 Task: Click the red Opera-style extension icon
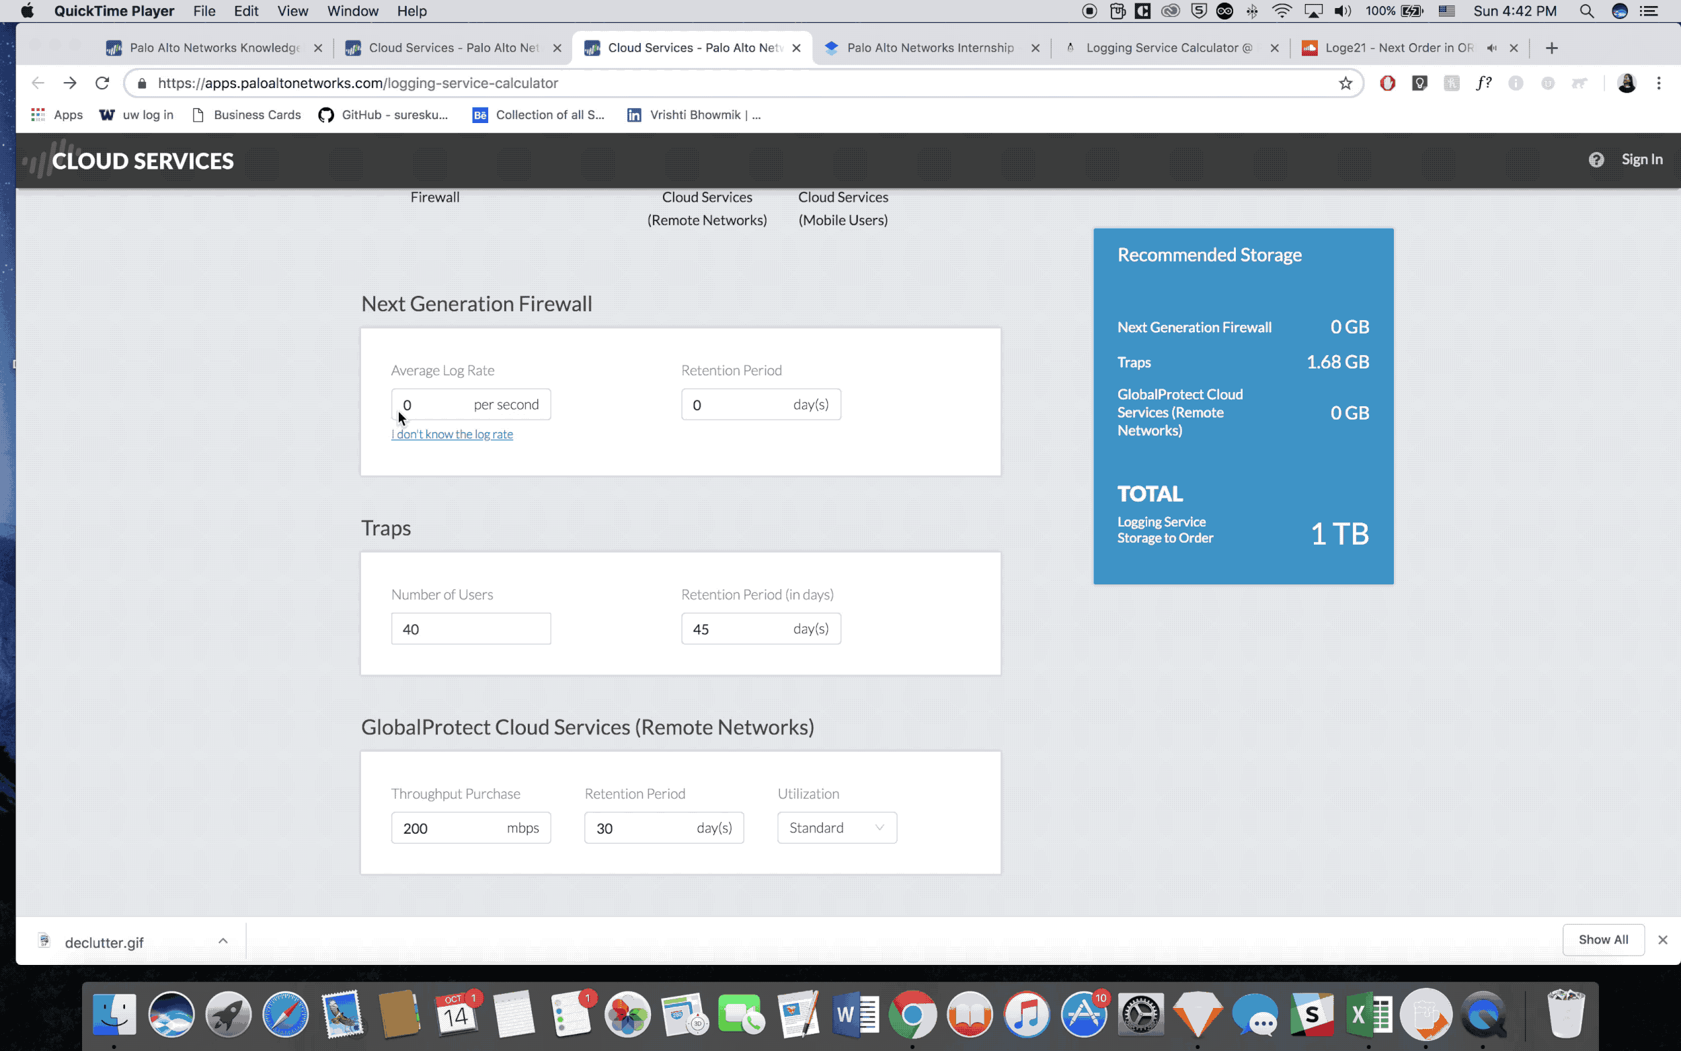(x=1387, y=83)
